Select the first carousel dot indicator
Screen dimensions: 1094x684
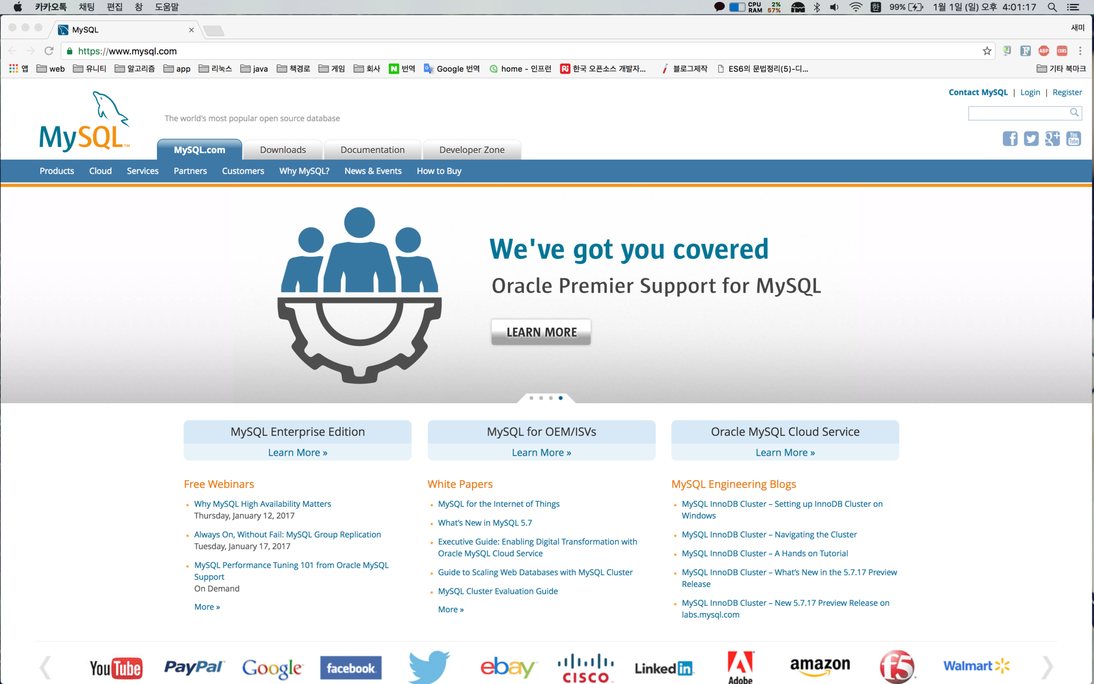click(x=531, y=398)
